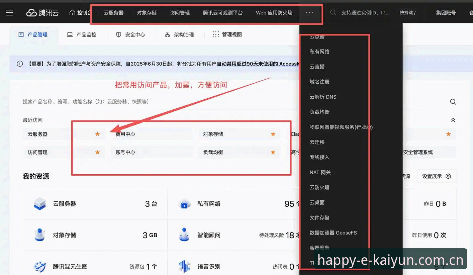Click the Tencent Cloud logo
The image size is (473, 275).
(x=42, y=13)
